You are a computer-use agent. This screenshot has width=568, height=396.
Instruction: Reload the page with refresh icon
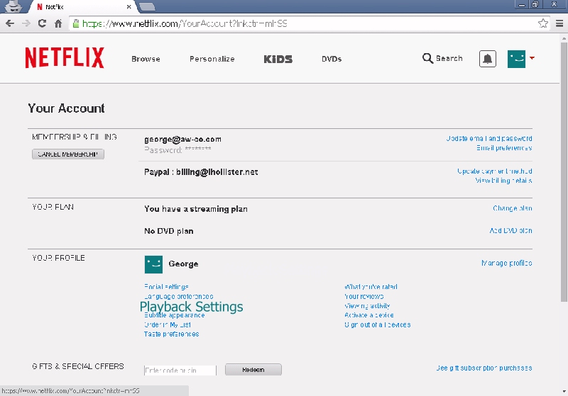coord(42,23)
